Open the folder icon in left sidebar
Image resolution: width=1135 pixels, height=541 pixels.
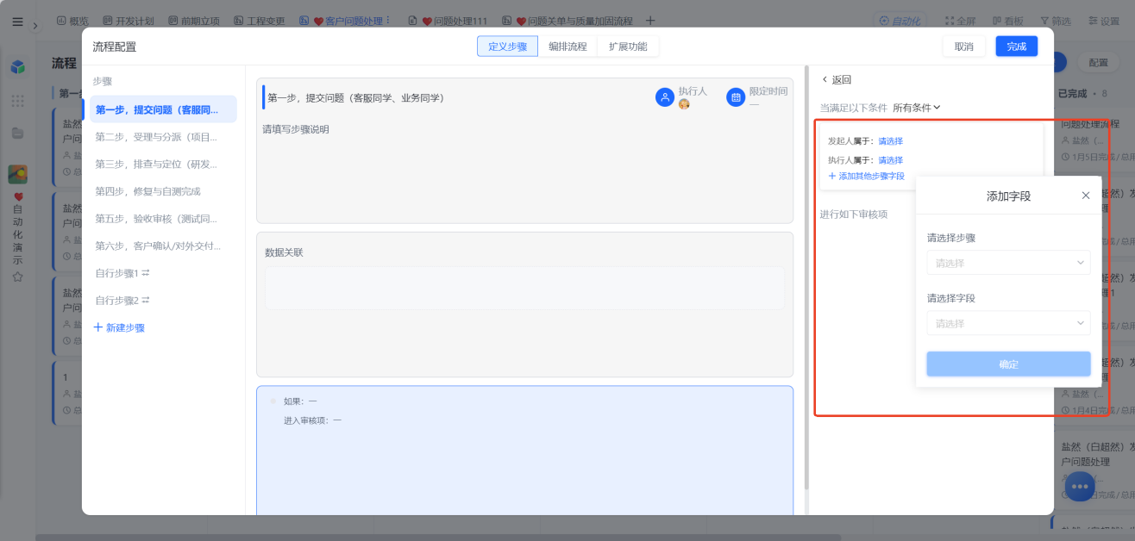(17, 133)
